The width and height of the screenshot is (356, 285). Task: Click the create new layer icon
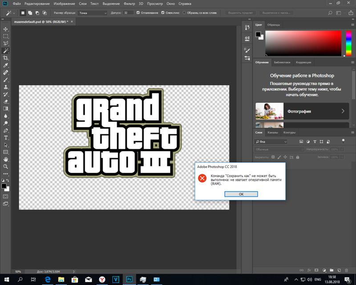(339, 270)
